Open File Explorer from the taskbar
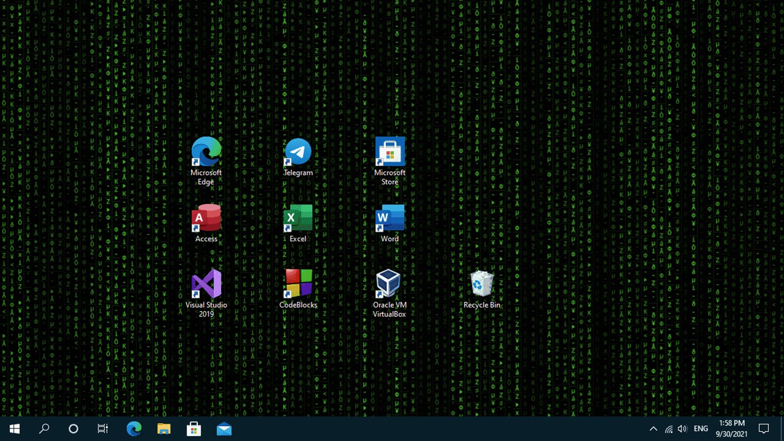This screenshot has height=441, width=784. [x=163, y=428]
